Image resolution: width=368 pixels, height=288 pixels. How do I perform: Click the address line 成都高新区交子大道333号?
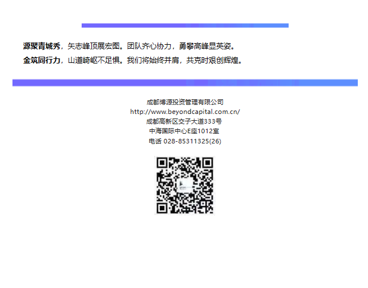[x=185, y=121]
